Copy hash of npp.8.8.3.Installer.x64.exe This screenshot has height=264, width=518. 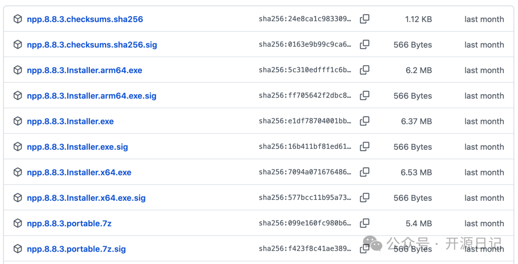[x=365, y=172]
